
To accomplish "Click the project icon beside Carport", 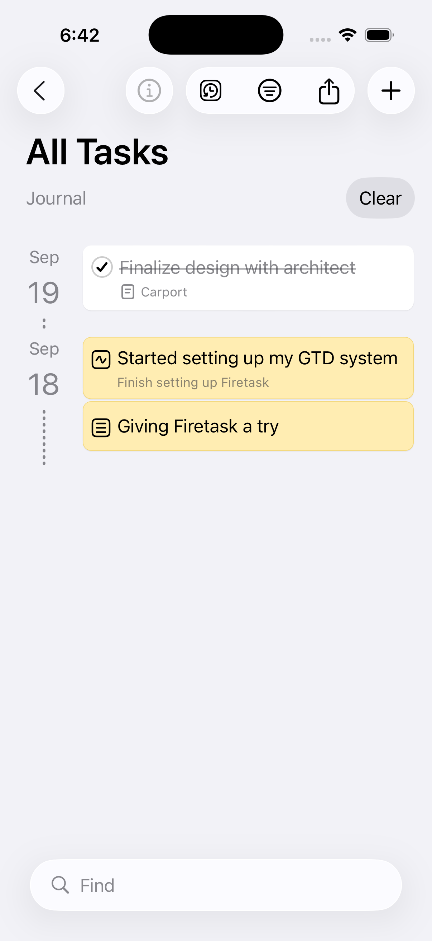I will 128,292.
